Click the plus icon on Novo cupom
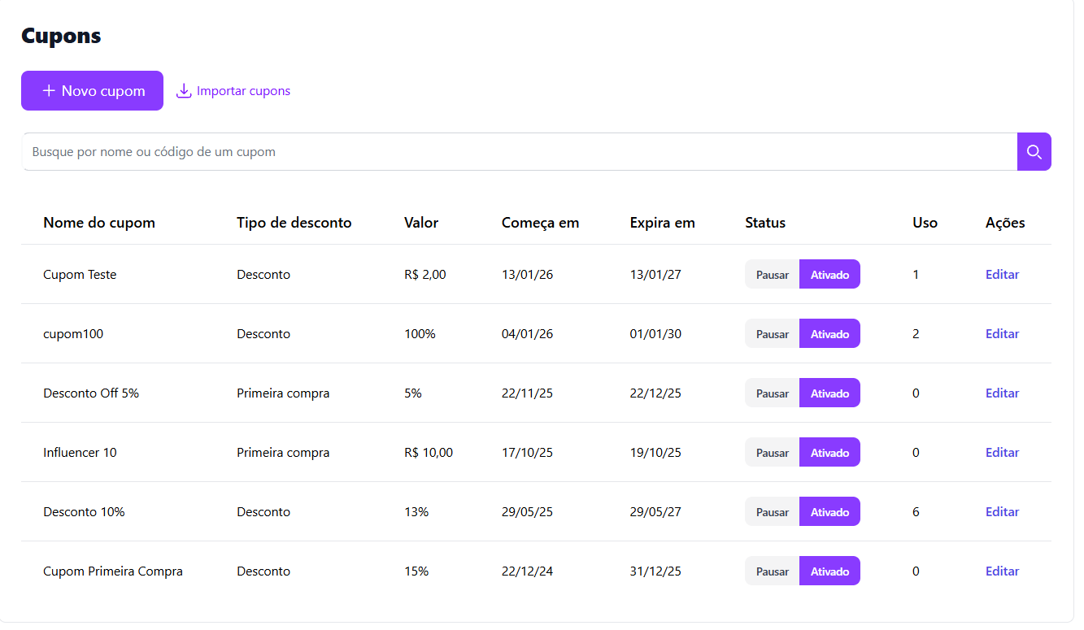This screenshot has height=630, width=1084. (49, 91)
